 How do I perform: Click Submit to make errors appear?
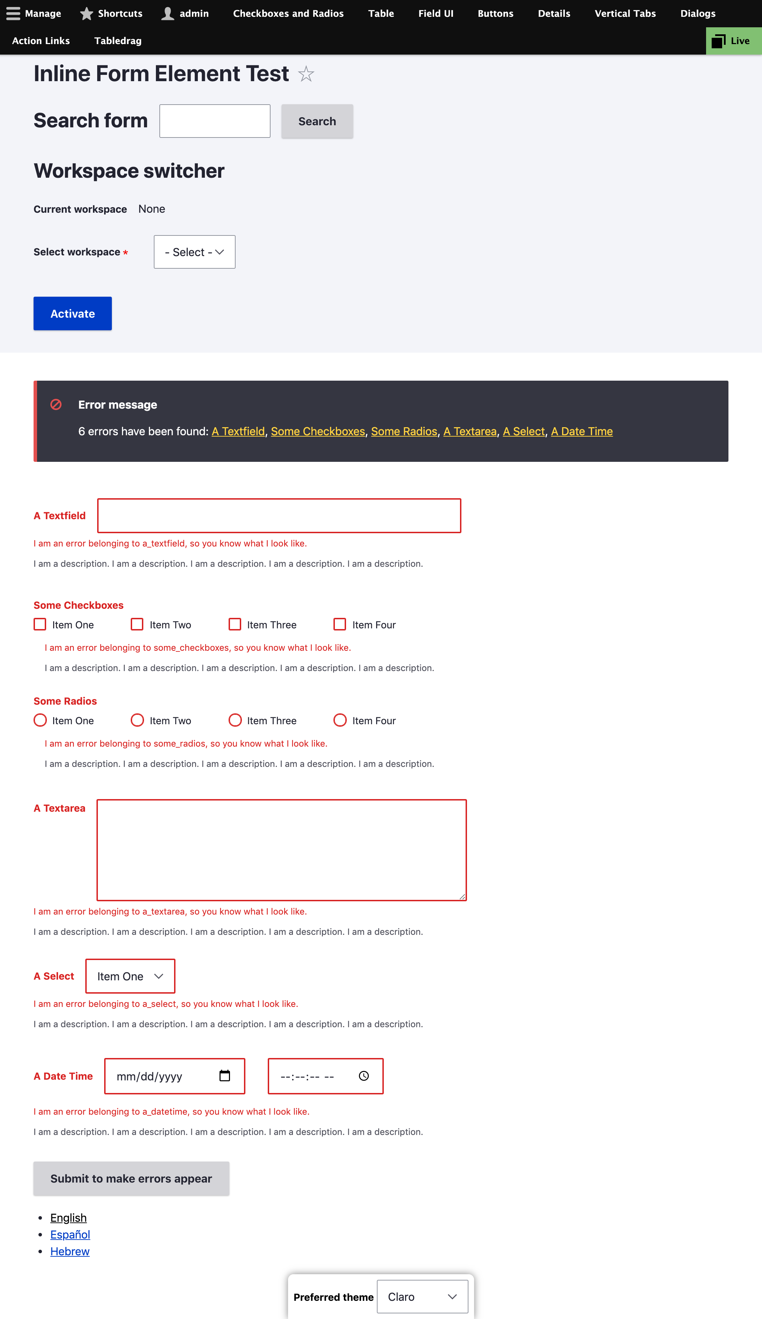131,1178
